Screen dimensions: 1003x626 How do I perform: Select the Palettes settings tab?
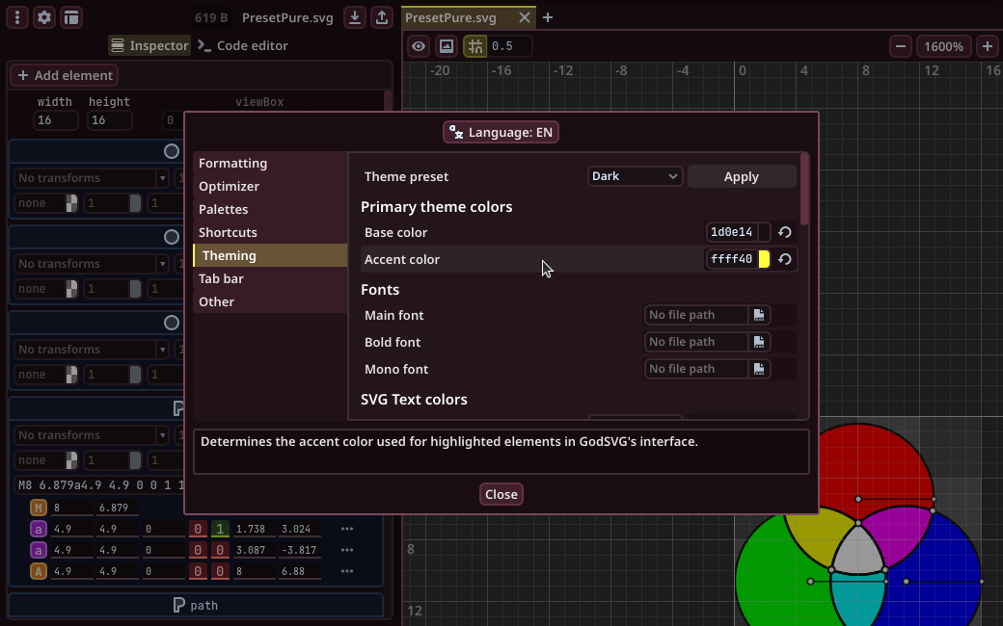270,209
